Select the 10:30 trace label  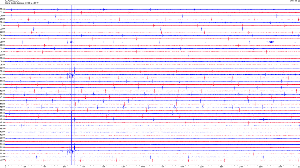(2, 78)
